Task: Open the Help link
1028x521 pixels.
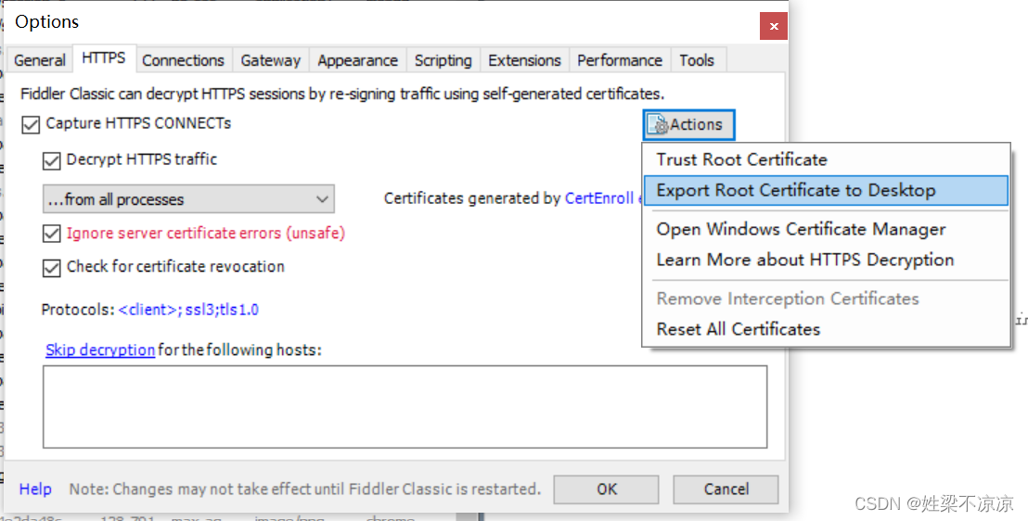Action: click(35, 489)
